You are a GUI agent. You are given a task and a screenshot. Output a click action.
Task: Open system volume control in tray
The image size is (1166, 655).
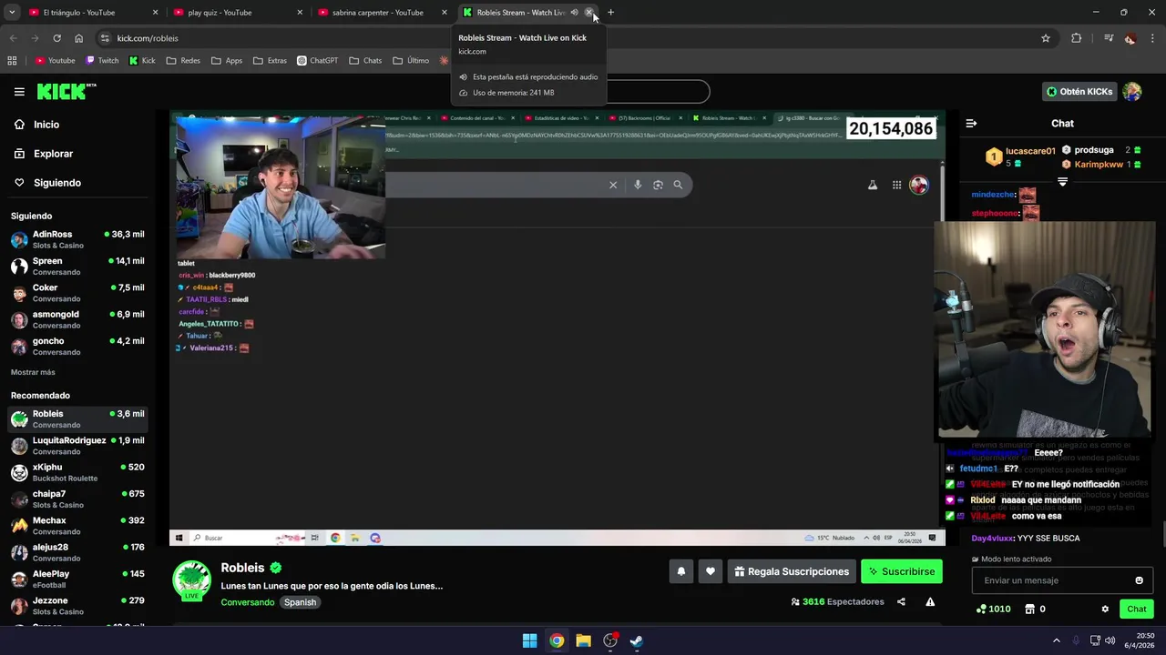click(1110, 640)
